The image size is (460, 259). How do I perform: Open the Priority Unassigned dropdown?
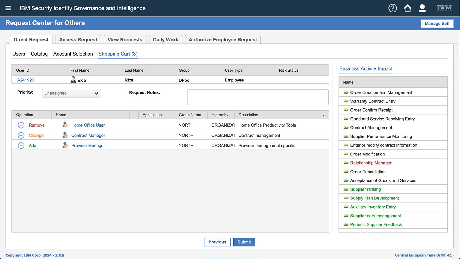tap(71, 93)
